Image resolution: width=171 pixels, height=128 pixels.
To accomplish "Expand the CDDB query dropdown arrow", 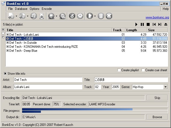I will pos(56,16).
